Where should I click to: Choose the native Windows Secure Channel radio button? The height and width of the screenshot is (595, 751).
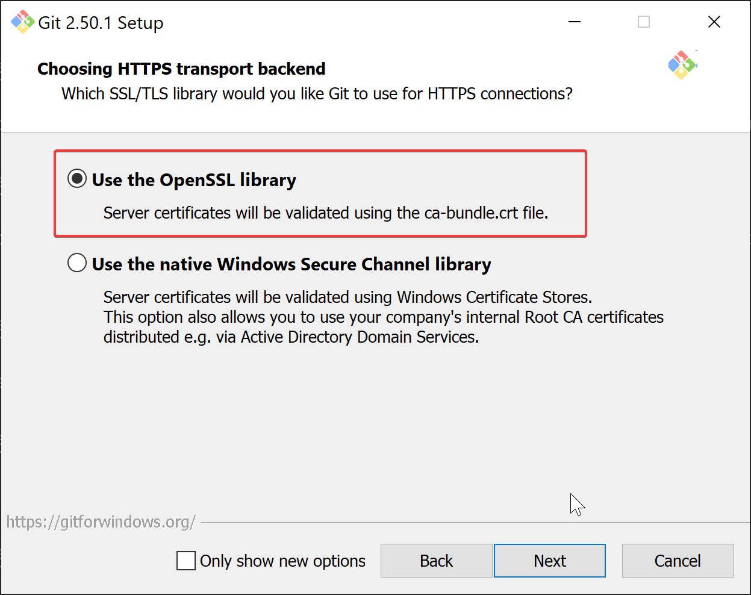click(77, 263)
